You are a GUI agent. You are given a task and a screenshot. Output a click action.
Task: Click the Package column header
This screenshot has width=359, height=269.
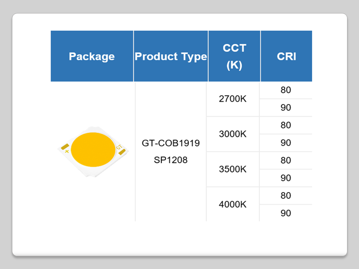(92, 56)
